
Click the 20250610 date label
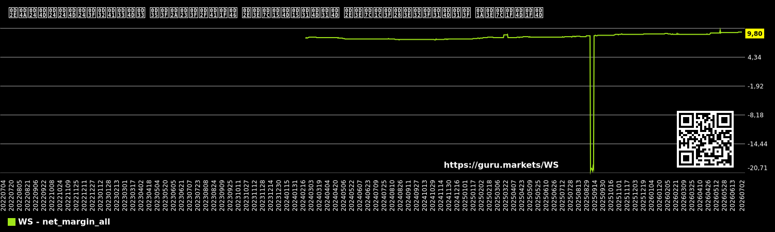pyautogui.click(x=546, y=195)
